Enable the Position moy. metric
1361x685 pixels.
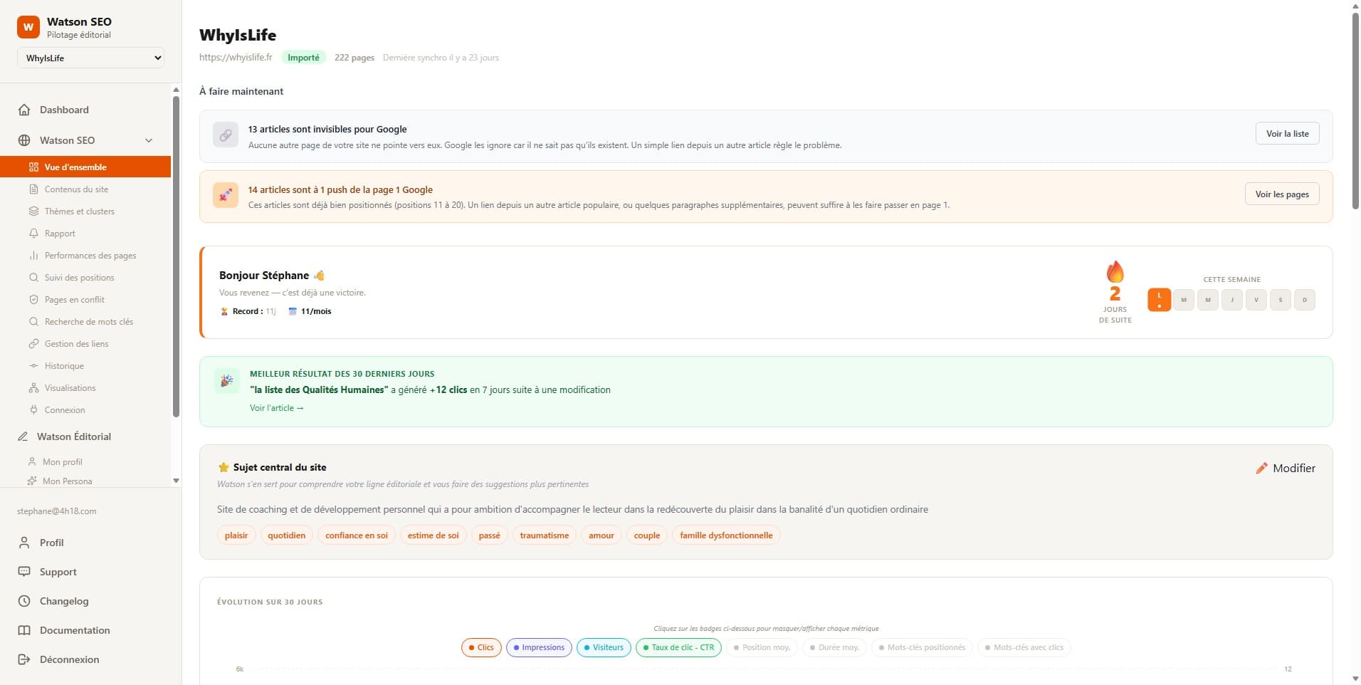tap(761, 647)
